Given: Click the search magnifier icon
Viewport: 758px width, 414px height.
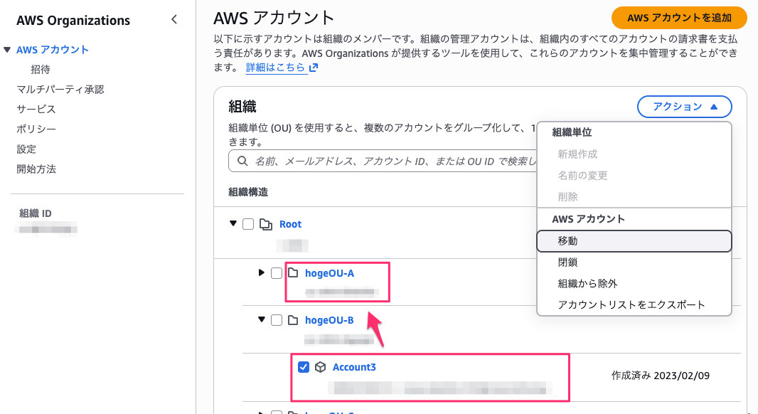Looking at the screenshot, I should 242,161.
